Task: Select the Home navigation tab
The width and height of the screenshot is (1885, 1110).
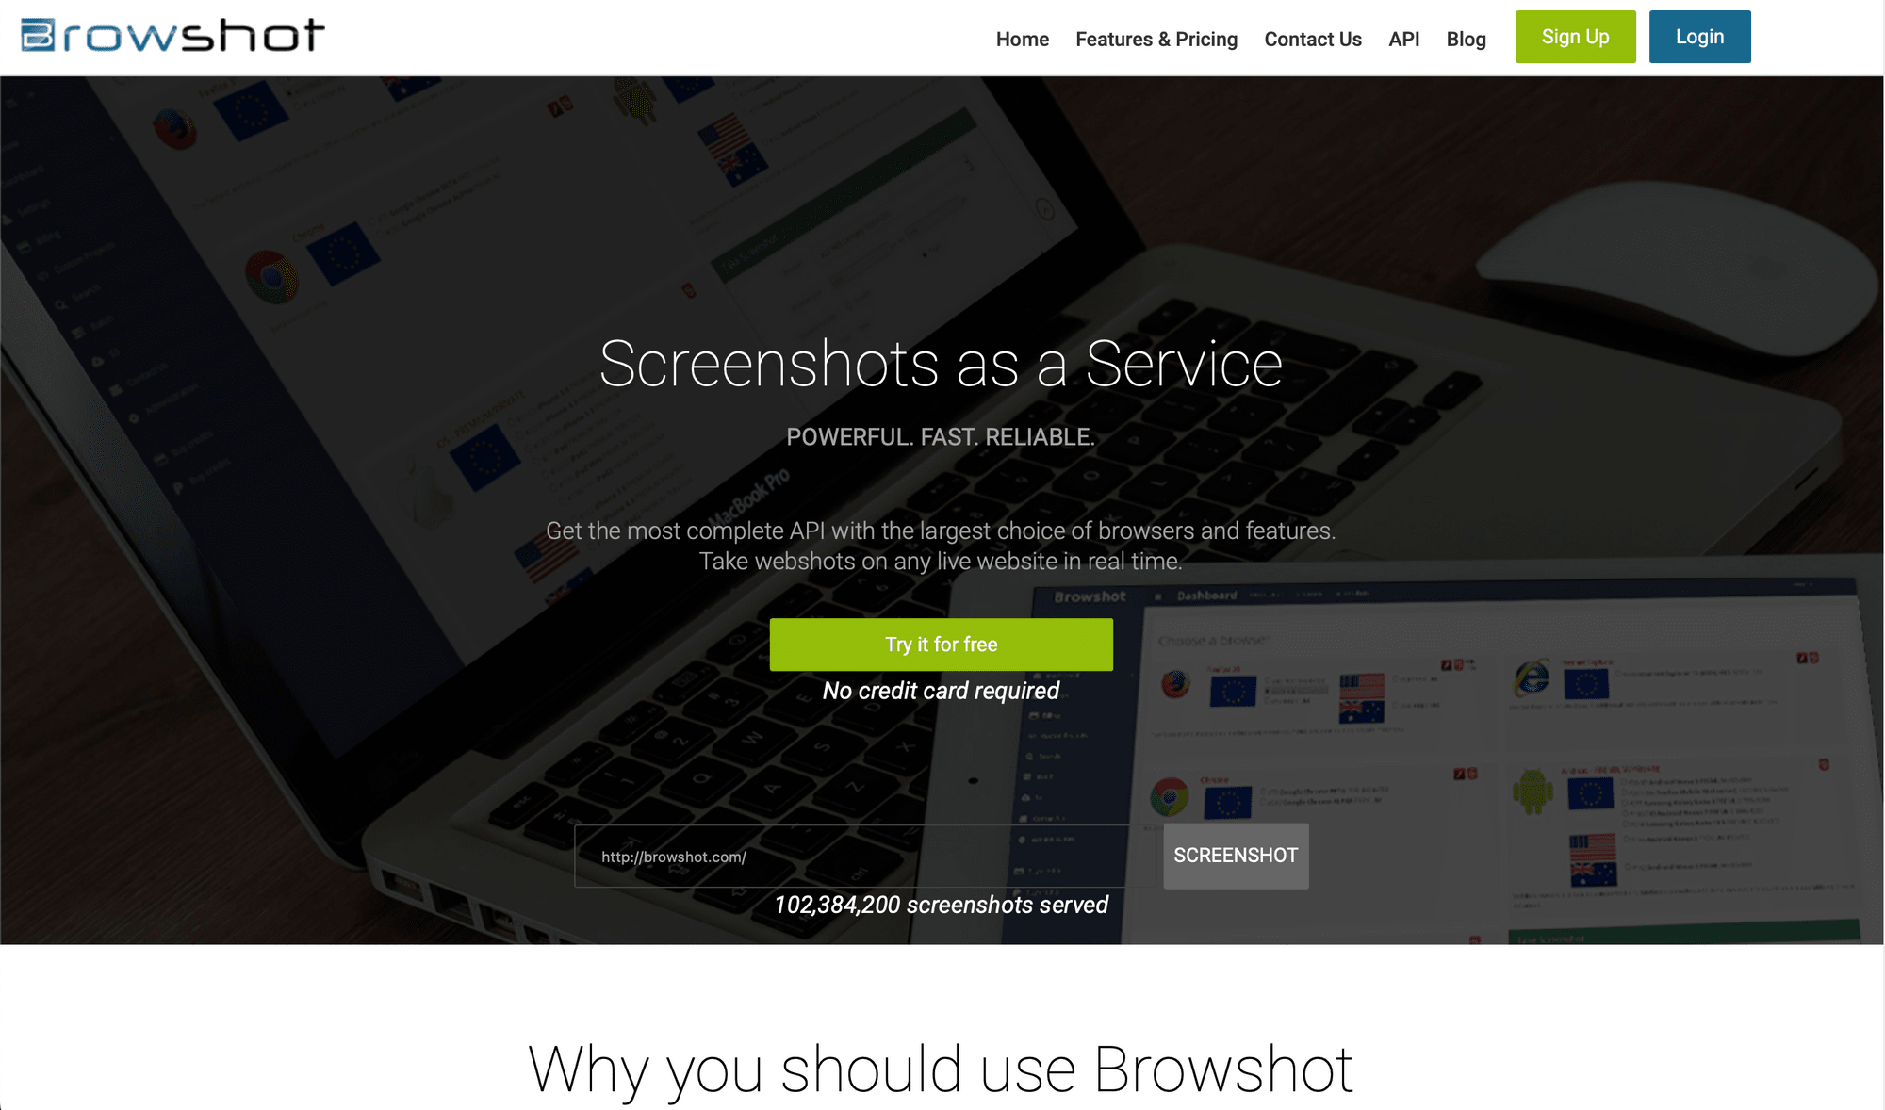Action: 1024,39
